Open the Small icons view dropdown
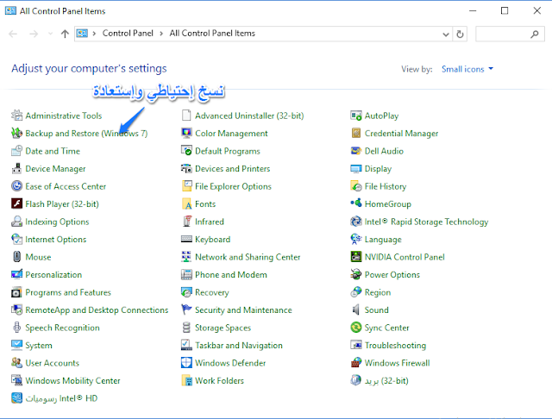This screenshot has width=552, height=419. pyautogui.click(x=467, y=69)
